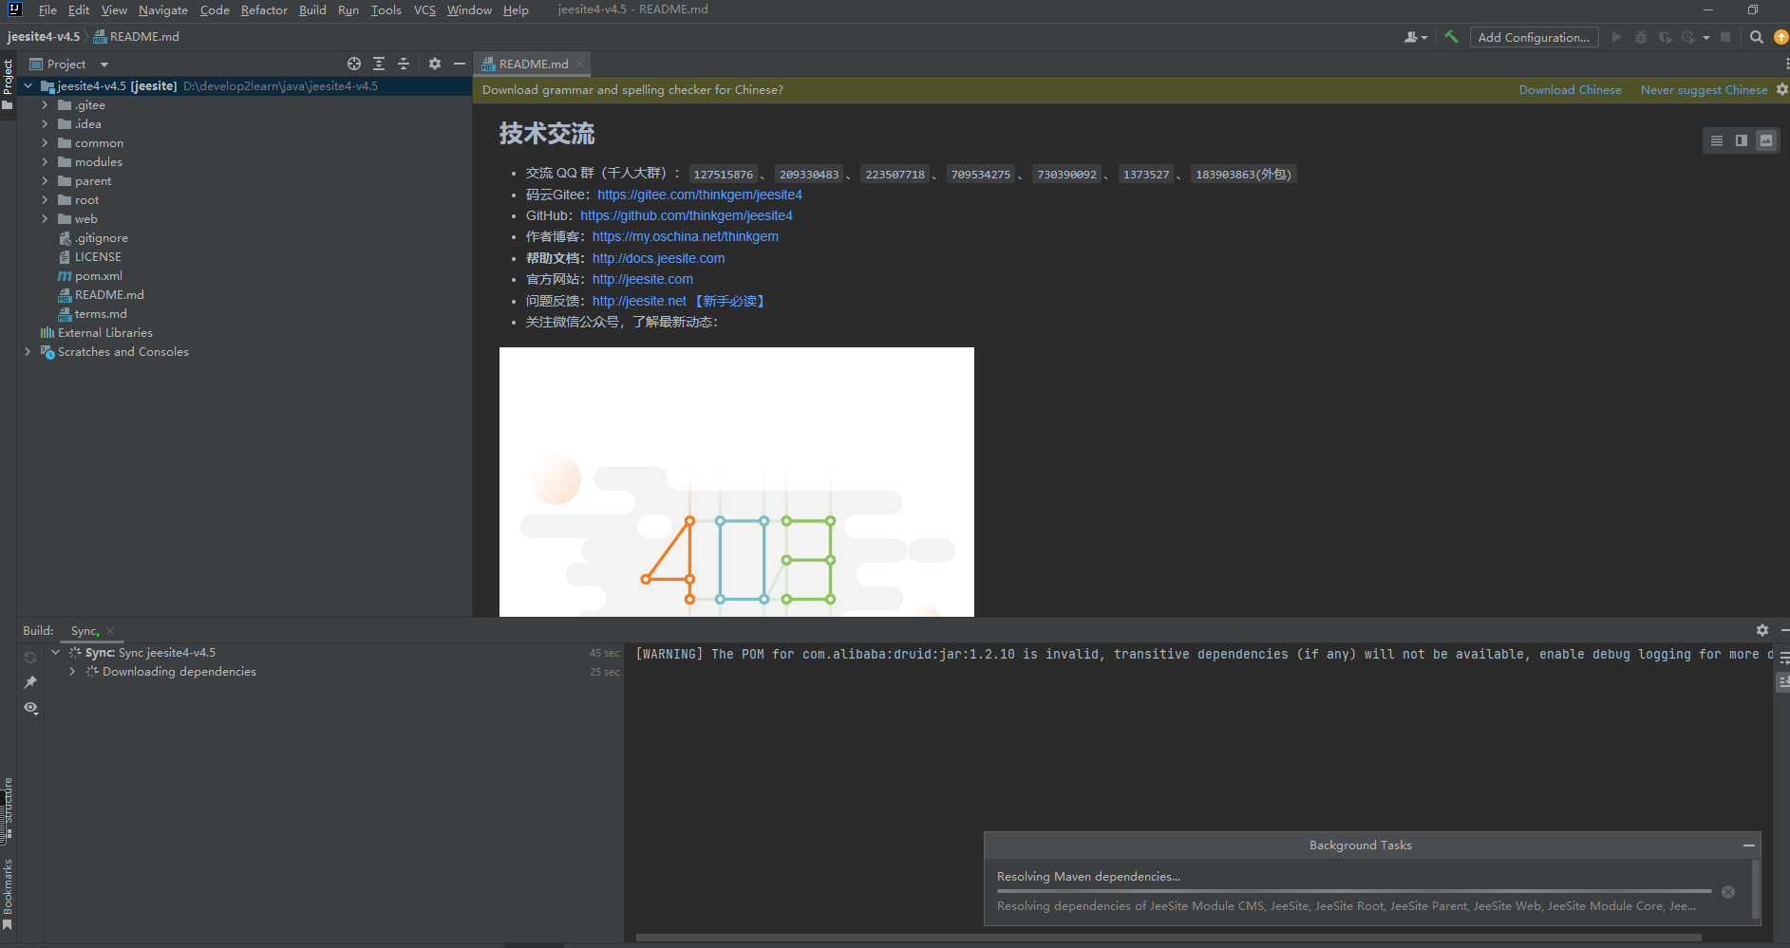Screen dimensions: 1790x948
Task: Select the README.md editor tab
Action: 533,64
